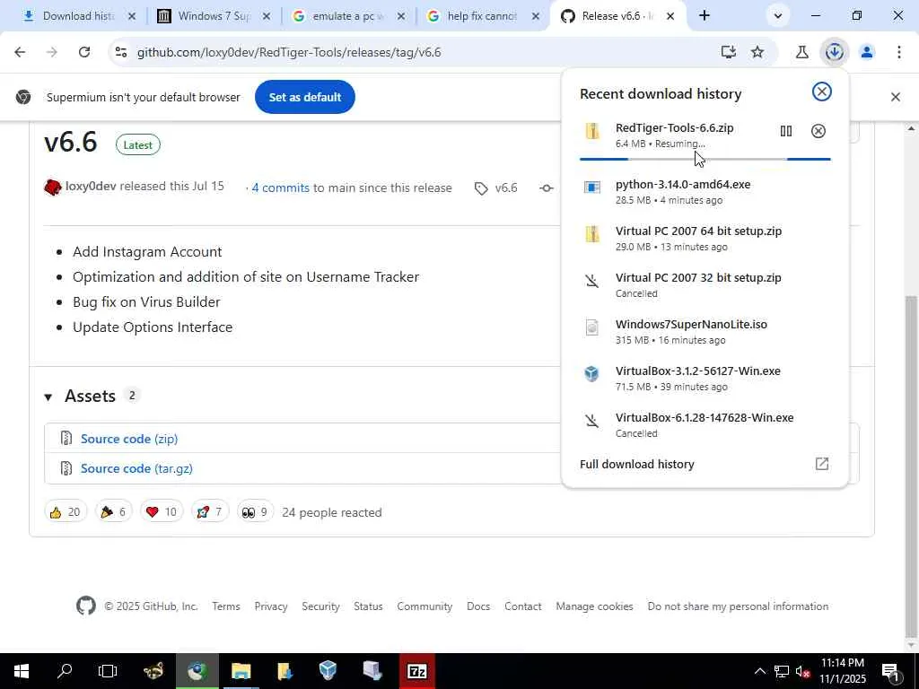Open 7-Zip from the taskbar
Image resolution: width=919 pixels, height=689 pixels.
pos(416,671)
